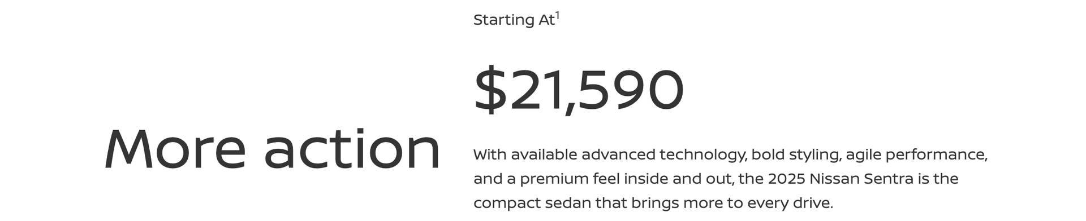Click the word "action" in the heading
Screen dimensions: 1086x221
coord(352,149)
